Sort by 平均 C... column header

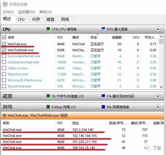pos(151,37)
